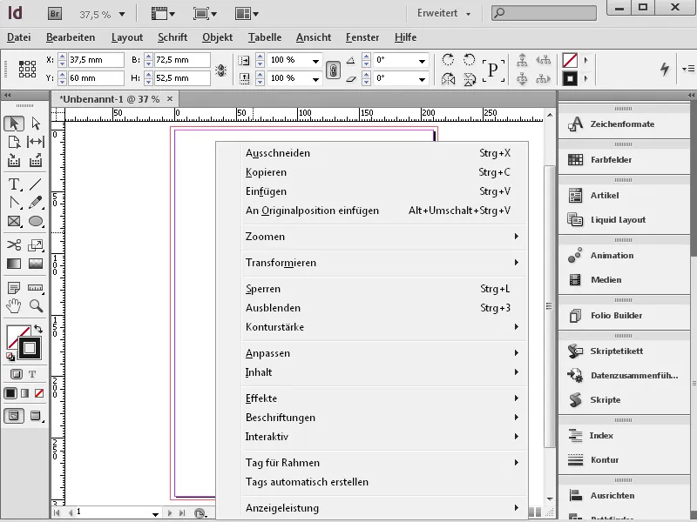
Task: Click the stroke swatch in control bar
Action: 570,79
